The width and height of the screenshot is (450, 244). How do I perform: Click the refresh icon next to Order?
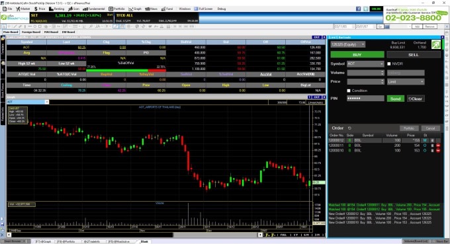tap(349, 128)
